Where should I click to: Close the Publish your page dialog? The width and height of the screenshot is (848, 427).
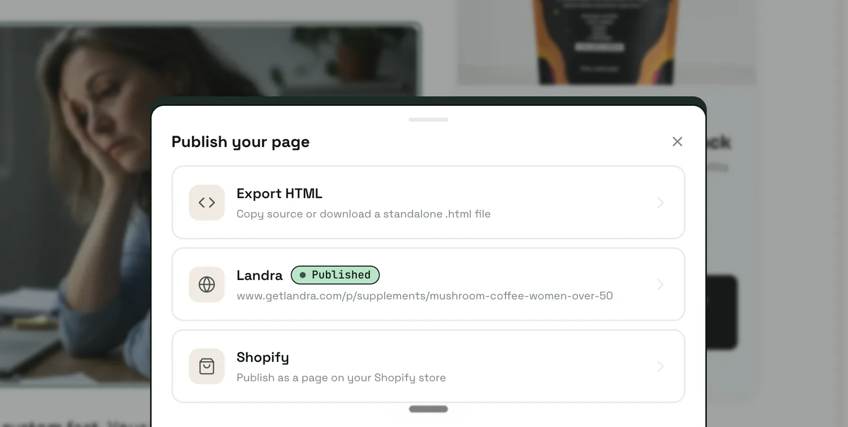[677, 142]
